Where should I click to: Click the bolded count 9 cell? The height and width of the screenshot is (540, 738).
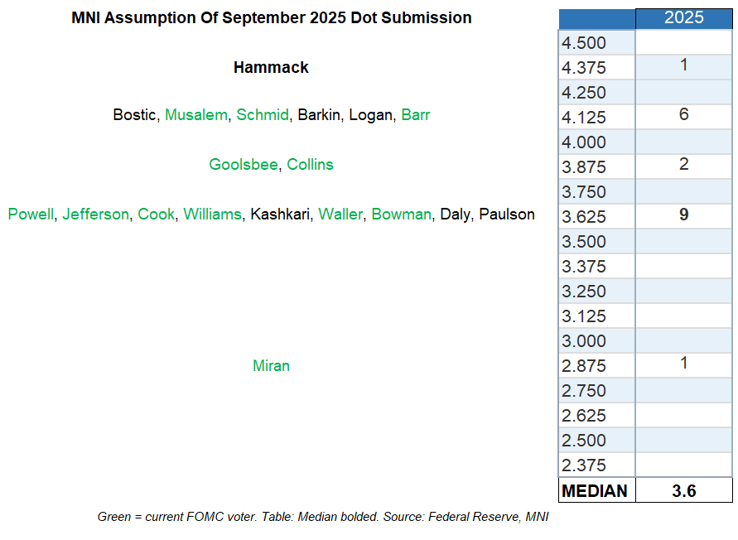click(x=683, y=215)
